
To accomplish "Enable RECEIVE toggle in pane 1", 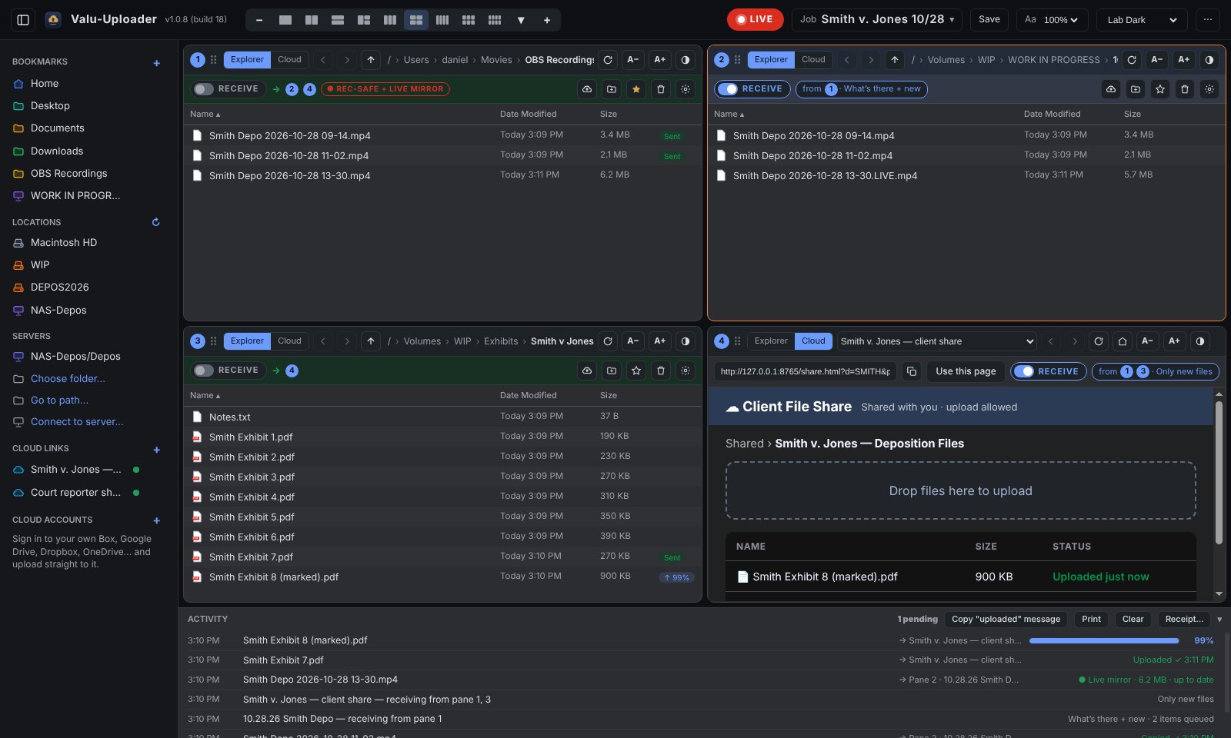I will (x=204, y=89).
